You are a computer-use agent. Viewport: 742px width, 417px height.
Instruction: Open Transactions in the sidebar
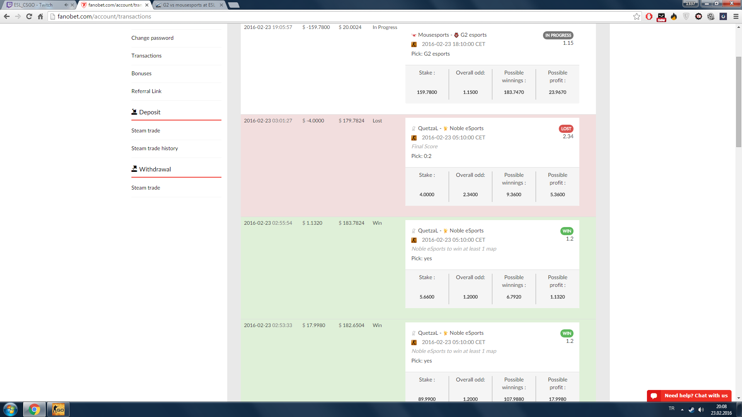(146, 56)
